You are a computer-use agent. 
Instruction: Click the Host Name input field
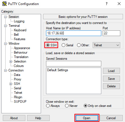(x=74, y=33)
